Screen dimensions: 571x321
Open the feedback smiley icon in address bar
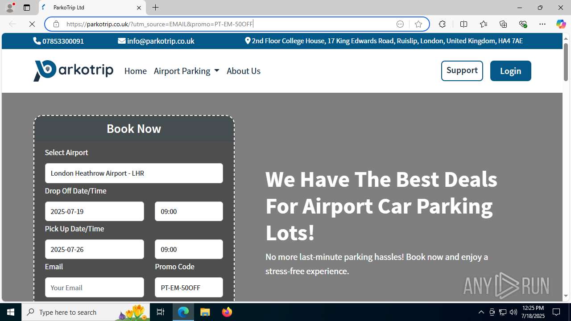click(x=400, y=24)
